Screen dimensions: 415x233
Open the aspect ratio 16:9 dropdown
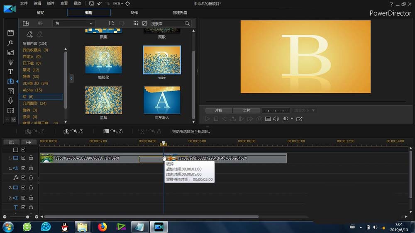[x=118, y=3]
